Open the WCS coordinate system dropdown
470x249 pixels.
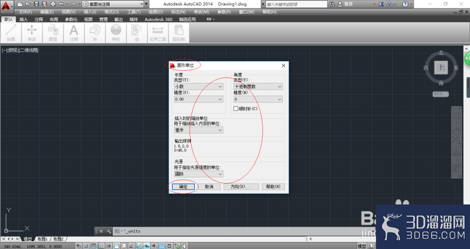[x=441, y=94]
